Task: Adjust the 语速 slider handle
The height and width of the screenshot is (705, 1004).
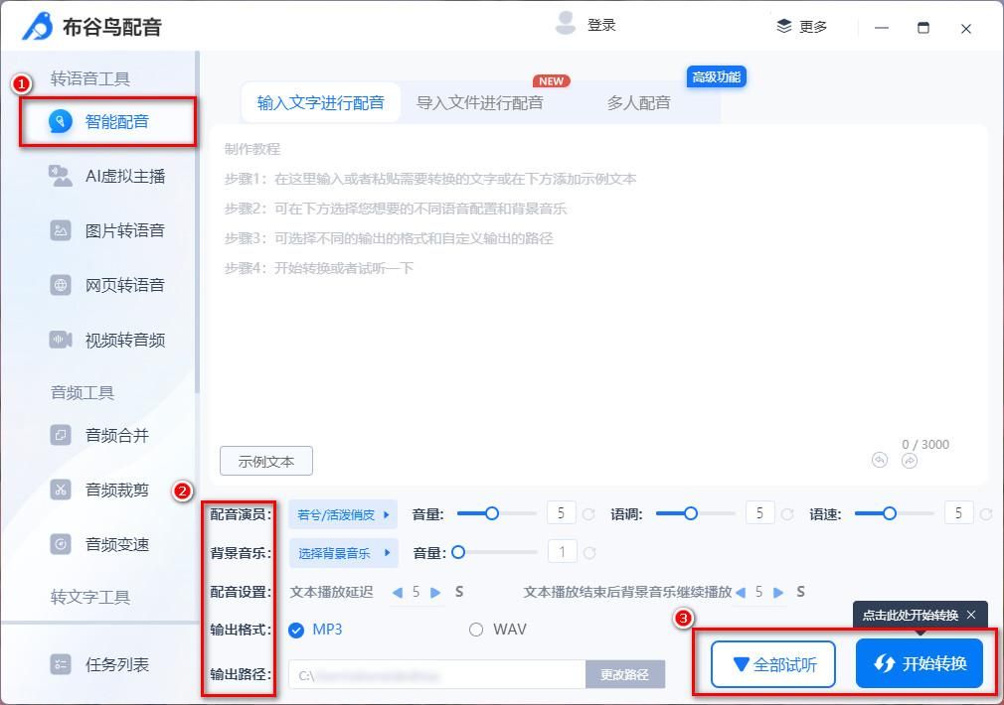Action: tap(890, 513)
